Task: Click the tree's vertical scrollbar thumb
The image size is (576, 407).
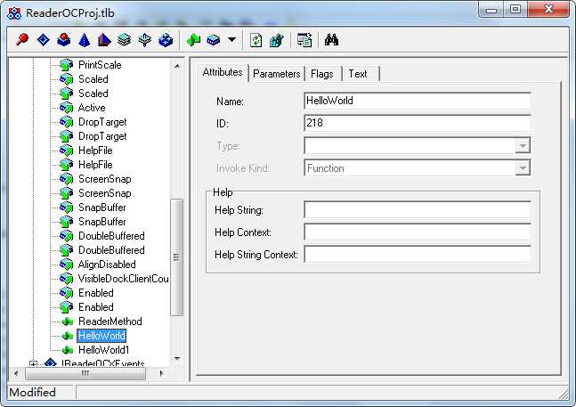Action: pyautogui.click(x=176, y=257)
